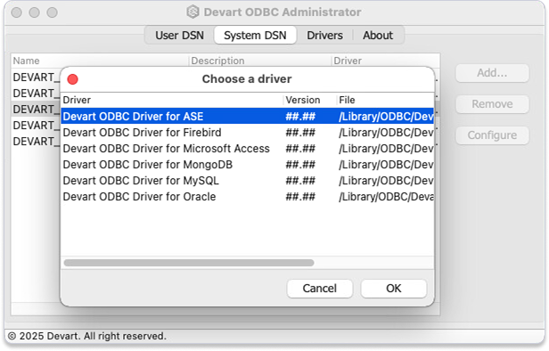
Task: Switch to the System DSN tab
Action: point(255,36)
